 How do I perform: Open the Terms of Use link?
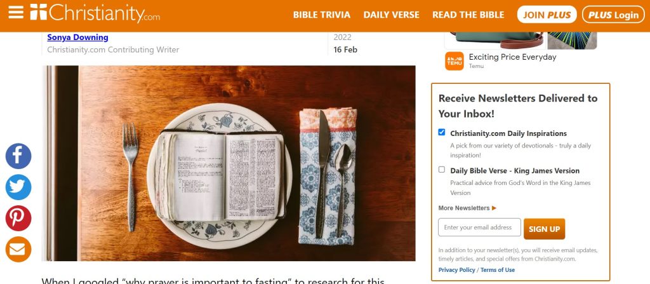click(x=498, y=270)
